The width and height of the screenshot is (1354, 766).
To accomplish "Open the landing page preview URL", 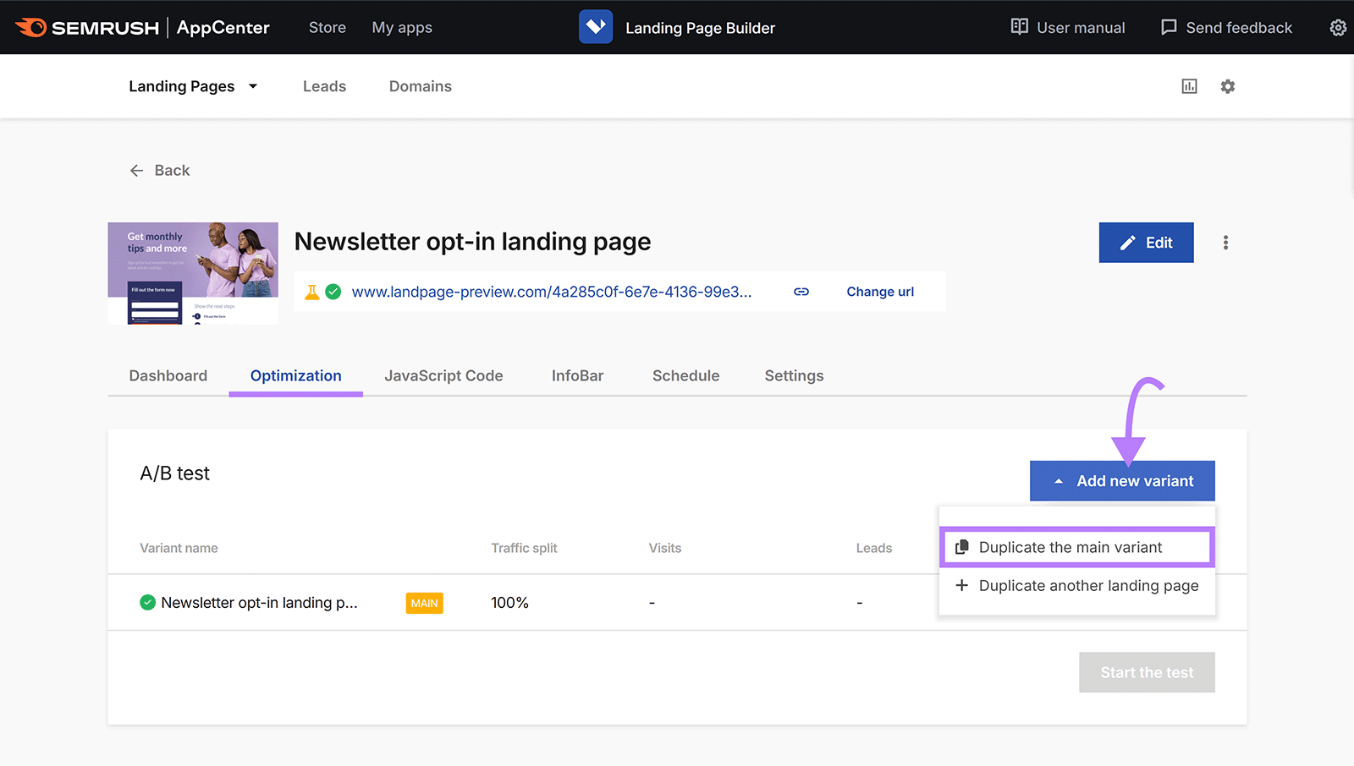I will point(552,291).
